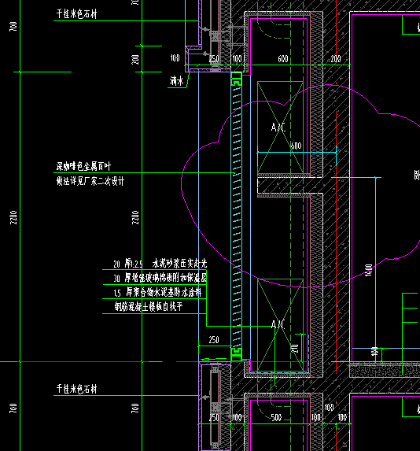Click the '深咖啡色金属百叶' annotation text
420x451 pixels.
(x=83, y=166)
